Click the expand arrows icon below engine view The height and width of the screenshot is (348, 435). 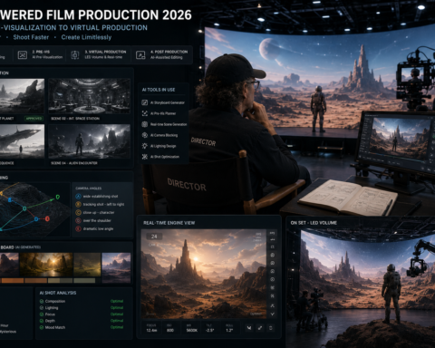(x=260, y=327)
